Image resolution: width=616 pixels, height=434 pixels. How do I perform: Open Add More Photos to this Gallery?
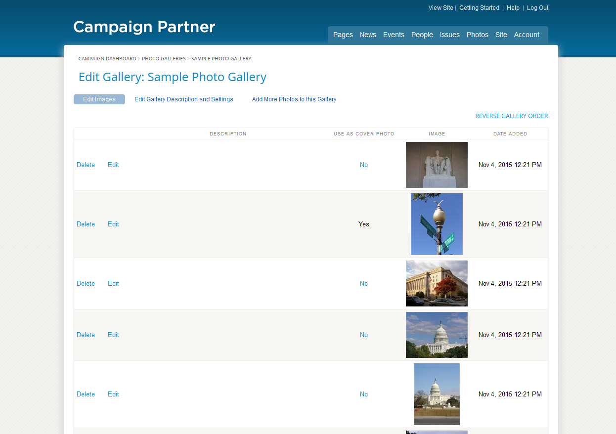point(294,99)
